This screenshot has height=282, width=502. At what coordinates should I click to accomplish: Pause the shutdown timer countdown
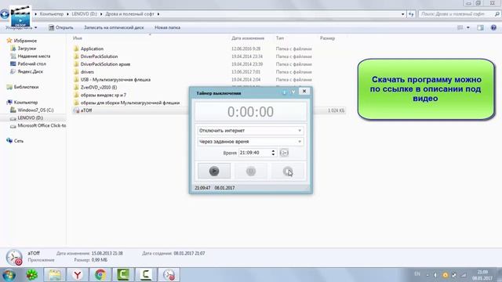coord(251,172)
